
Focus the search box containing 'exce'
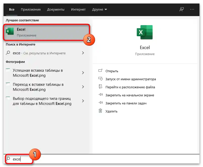point(101,159)
